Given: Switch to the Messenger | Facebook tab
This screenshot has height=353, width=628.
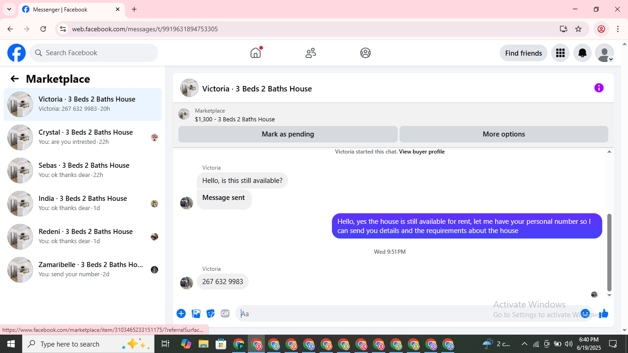Looking at the screenshot, I should coord(71,9).
